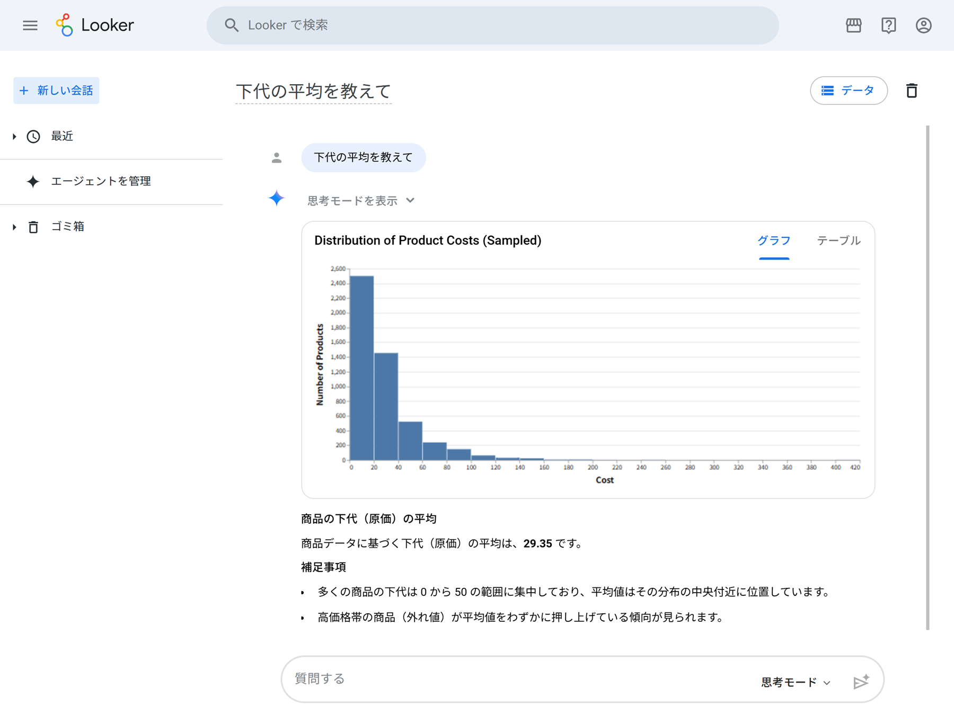Click the search magnifier icon

click(231, 25)
